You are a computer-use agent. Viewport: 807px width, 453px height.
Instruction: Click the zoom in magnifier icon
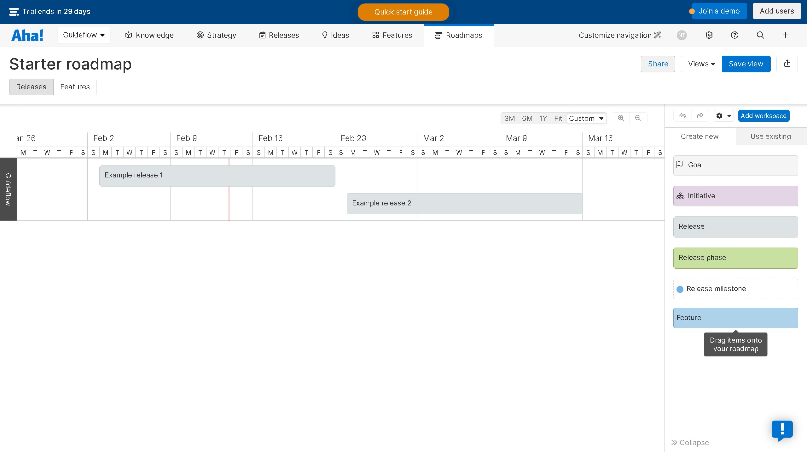pos(621,118)
